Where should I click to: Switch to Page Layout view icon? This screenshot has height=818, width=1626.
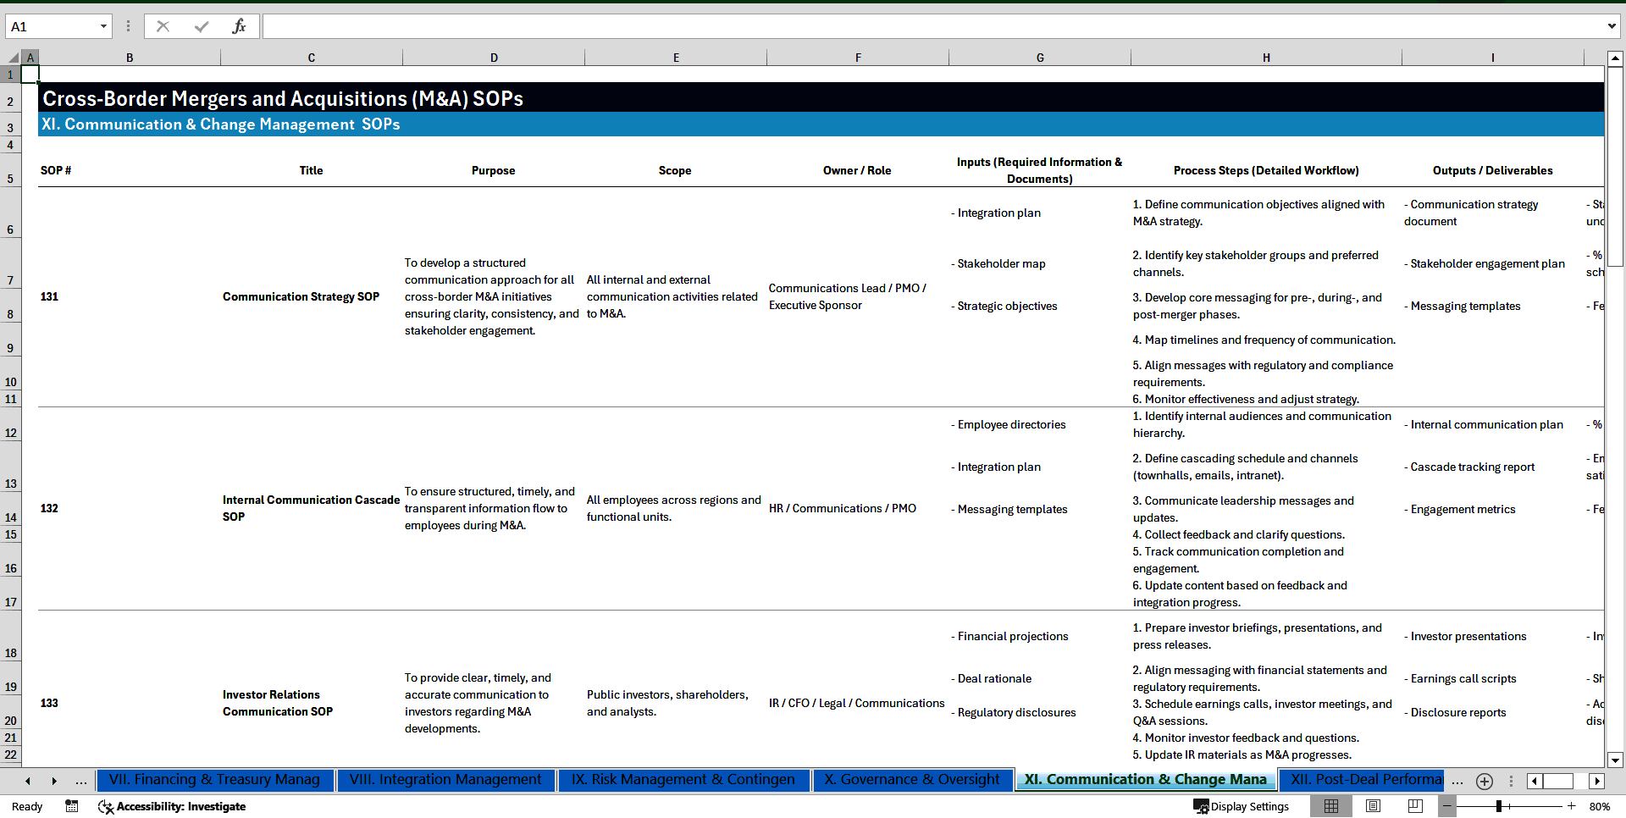(1372, 806)
